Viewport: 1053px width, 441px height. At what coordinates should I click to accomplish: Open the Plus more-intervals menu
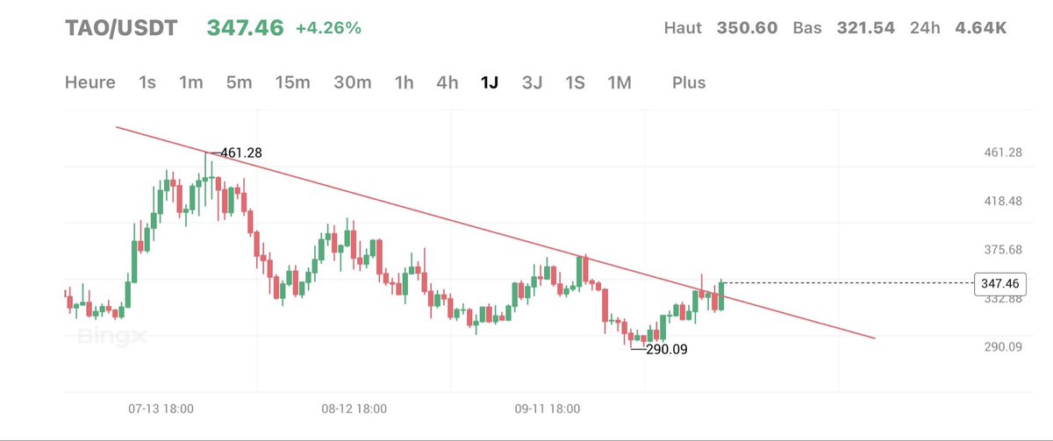689,82
